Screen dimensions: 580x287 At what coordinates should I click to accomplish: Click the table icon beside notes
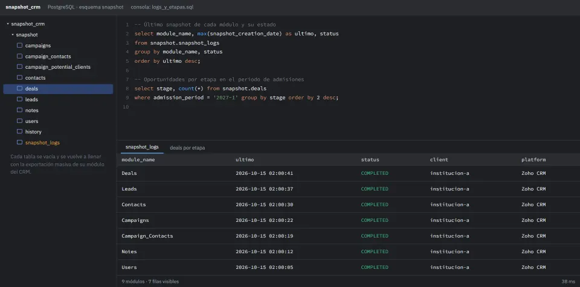click(19, 110)
